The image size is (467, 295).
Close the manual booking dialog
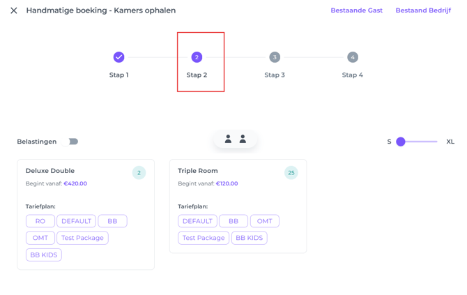[14, 11]
